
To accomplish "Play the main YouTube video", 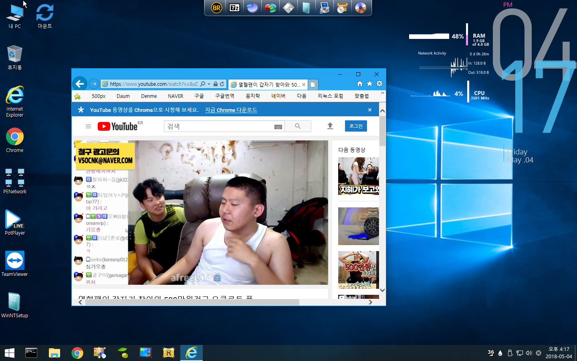I will 200,213.
